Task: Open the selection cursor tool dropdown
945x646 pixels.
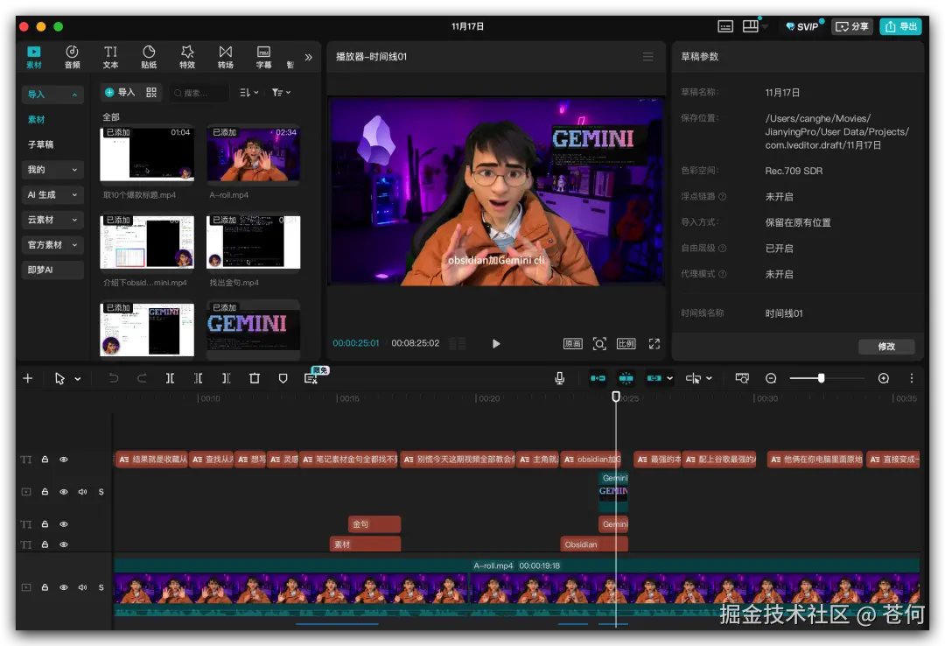Action: (x=77, y=379)
